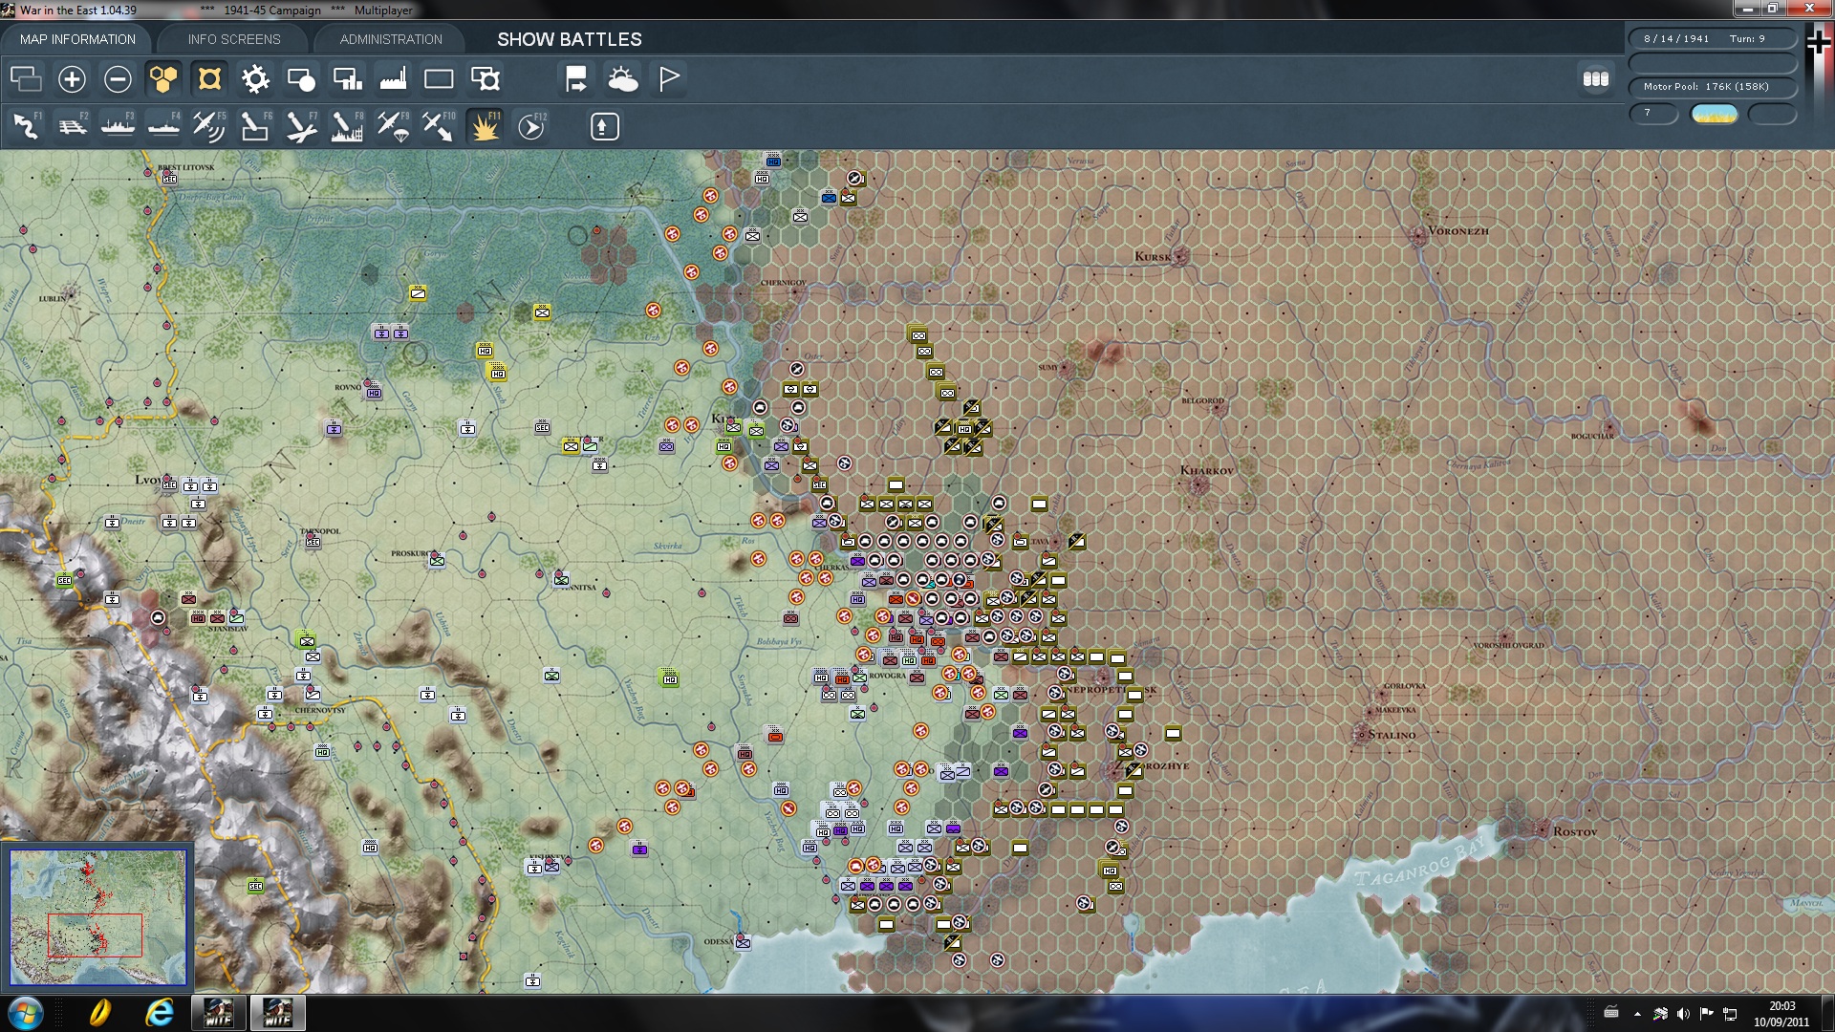Click the three-cylinders icon in the top bar
Viewport: 1835px width, 1032px height.
coord(1596,78)
